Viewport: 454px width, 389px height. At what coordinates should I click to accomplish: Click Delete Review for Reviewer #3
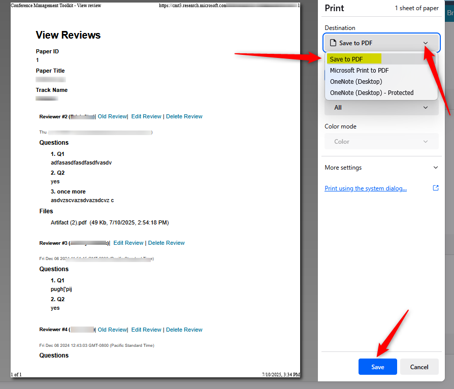167,243
